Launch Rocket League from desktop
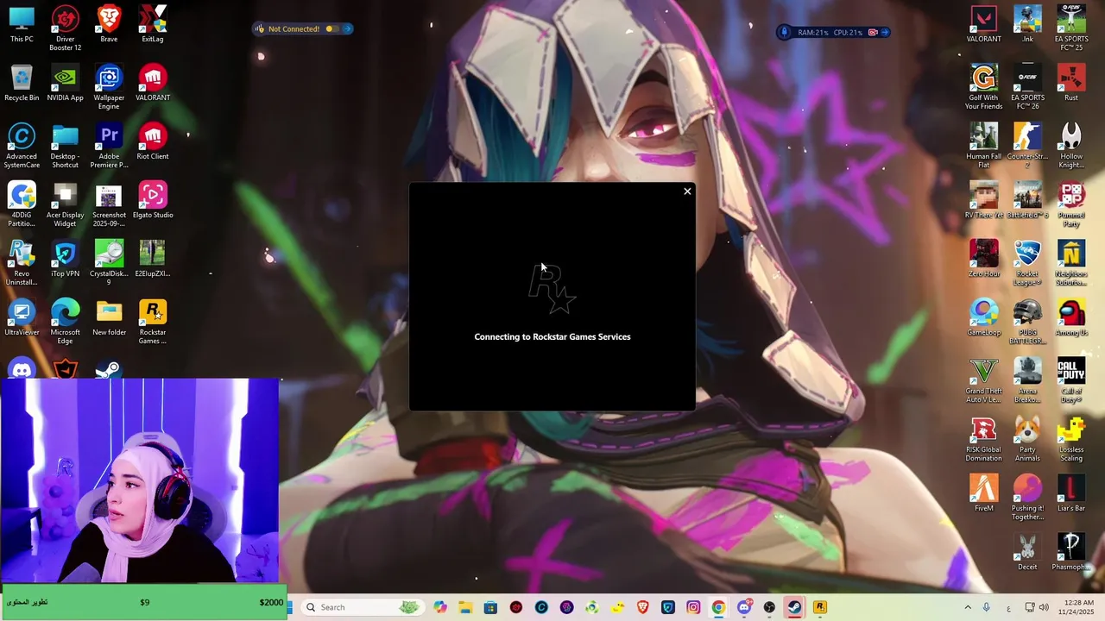Image resolution: width=1105 pixels, height=621 pixels. click(x=1027, y=263)
